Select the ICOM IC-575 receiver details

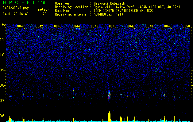coord(123,11)
